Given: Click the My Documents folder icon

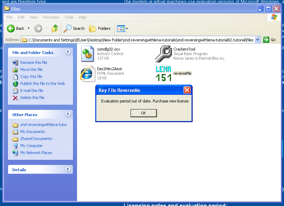Looking at the screenshot, I should [x=15, y=132].
